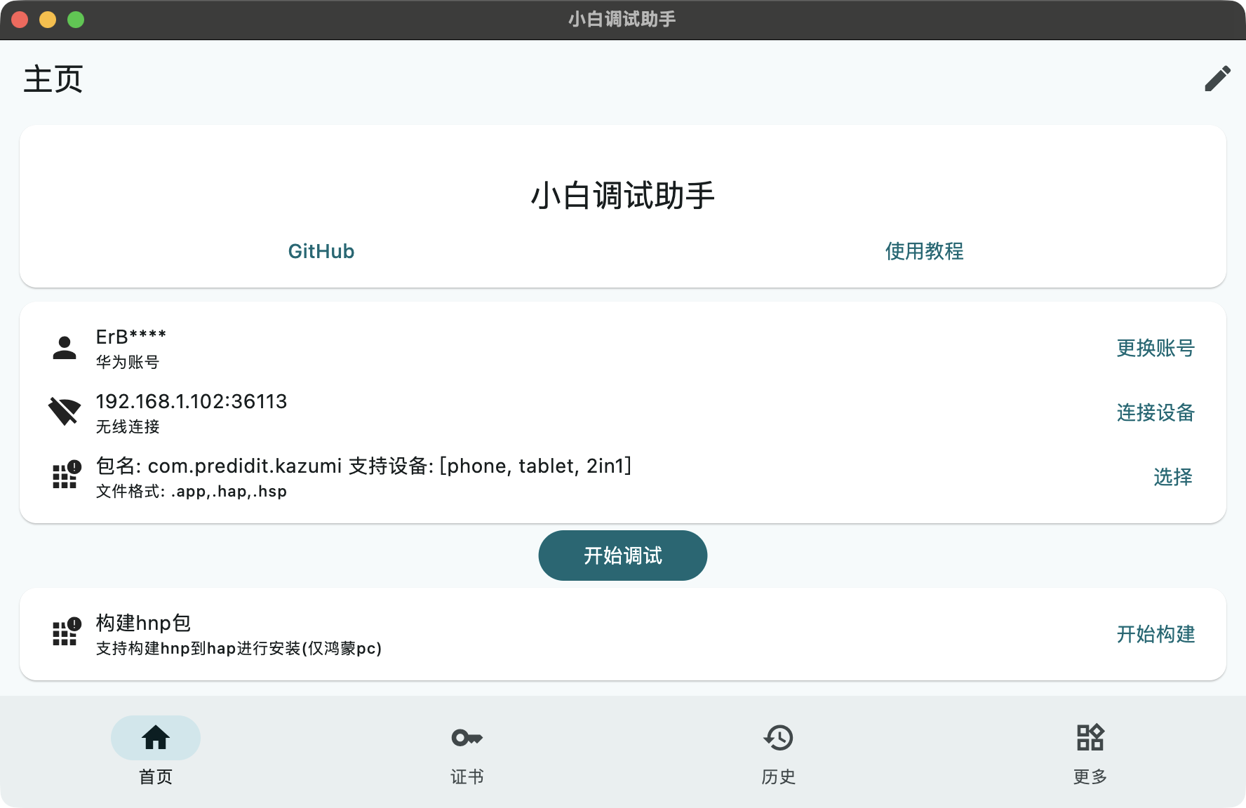
Task: Open the GitHub link
Action: click(x=321, y=251)
